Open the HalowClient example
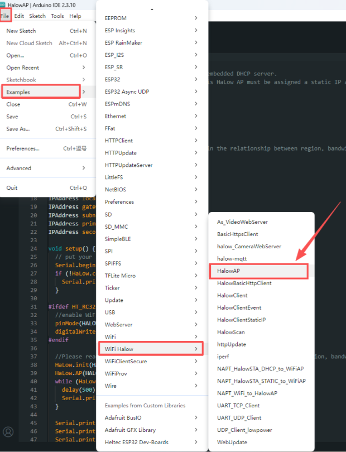Image resolution: width=346 pixels, height=452 pixels. (x=261, y=295)
